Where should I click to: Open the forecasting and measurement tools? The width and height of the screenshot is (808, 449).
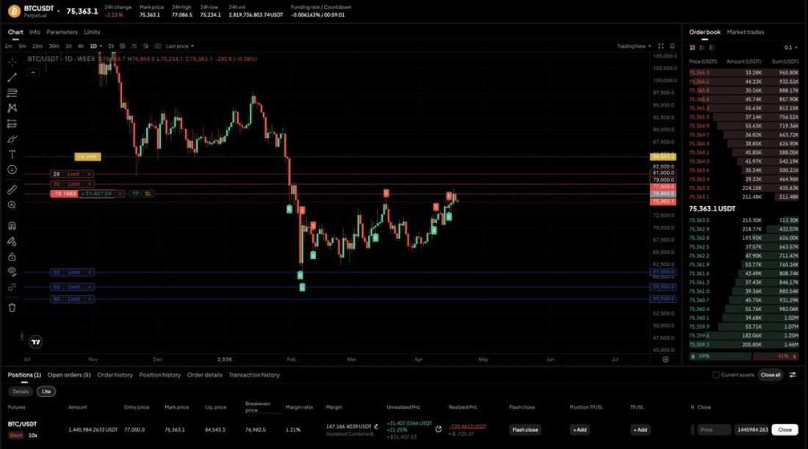12,123
